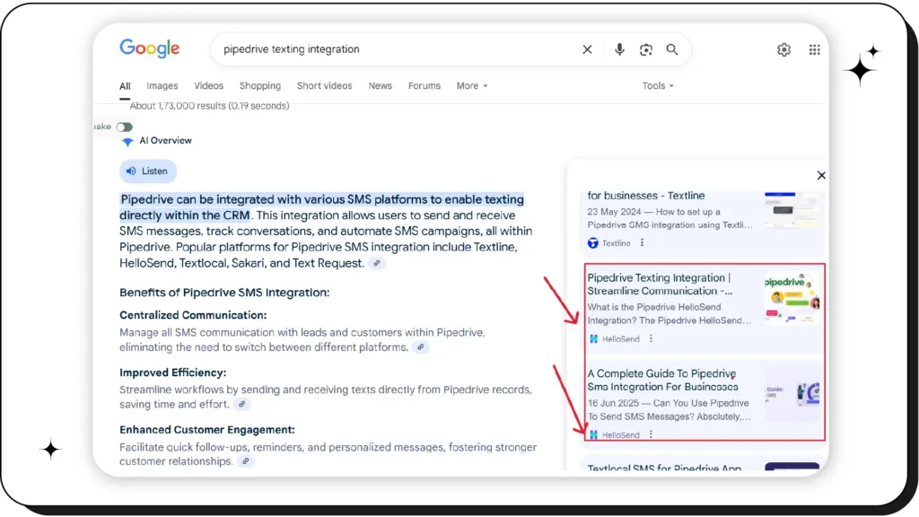This screenshot has height=517, width=919.
Task: Click HelloSend favicon under Complete Guide result
Action: (593, 434)
